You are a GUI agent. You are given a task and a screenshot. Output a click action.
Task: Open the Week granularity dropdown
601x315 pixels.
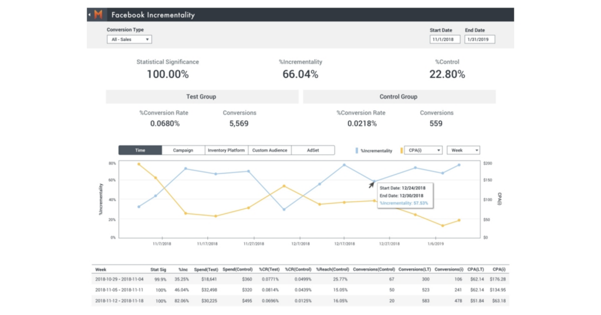(464, 150)
